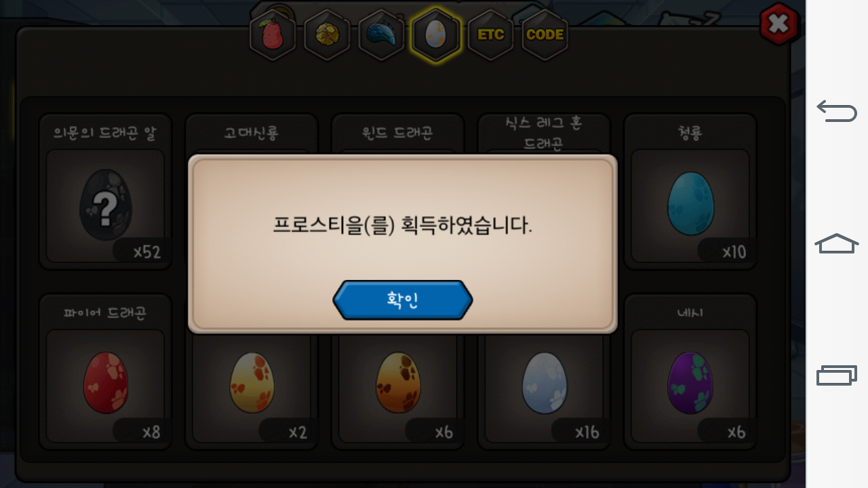Screen dimensions: 868x488
Task: Click the 고대신룡 slot title
Action: (252, 132)
